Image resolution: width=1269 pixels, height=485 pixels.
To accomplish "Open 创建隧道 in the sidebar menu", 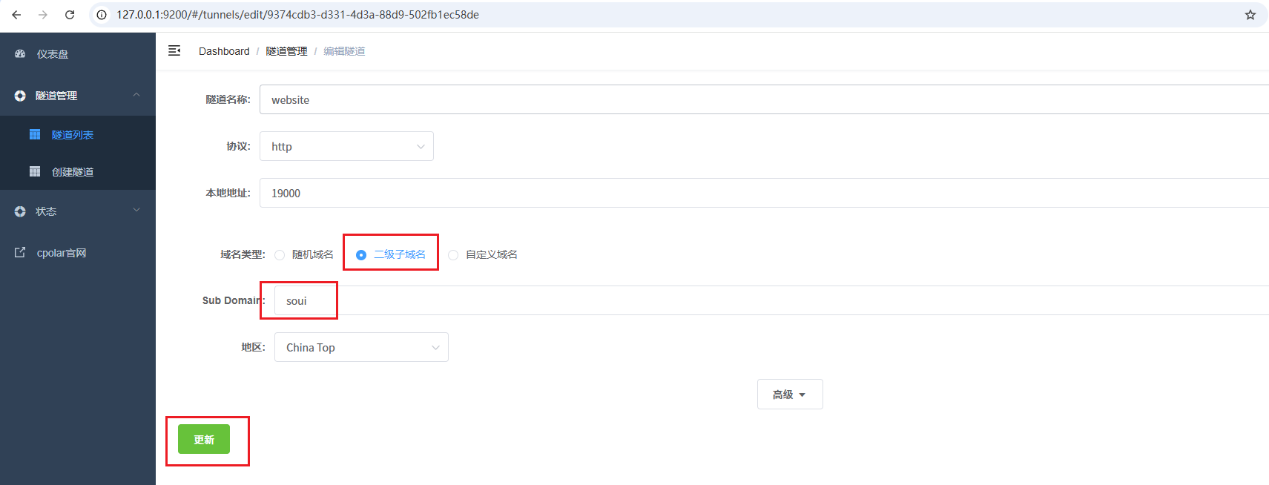I will 73,172.
